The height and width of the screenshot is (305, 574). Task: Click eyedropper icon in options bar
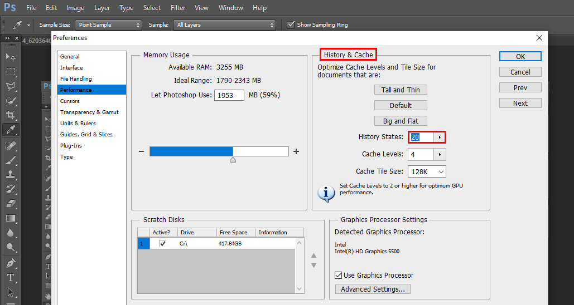point(17,25)
